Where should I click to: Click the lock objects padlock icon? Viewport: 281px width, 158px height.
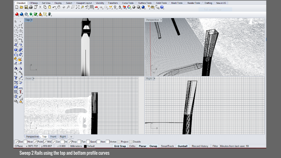(x=120, y=7)
